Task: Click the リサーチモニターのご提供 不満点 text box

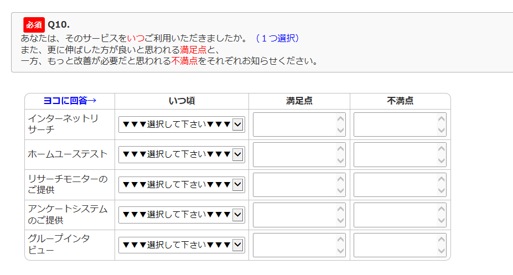Action: (x=395, y=184)
